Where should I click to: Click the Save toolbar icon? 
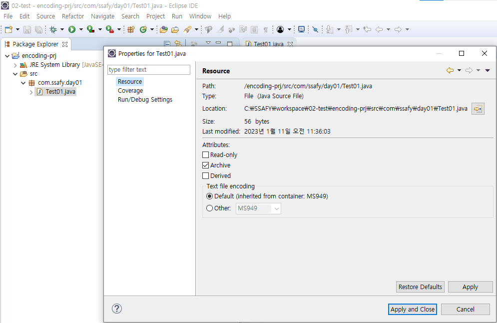click(x=27, y=29)
